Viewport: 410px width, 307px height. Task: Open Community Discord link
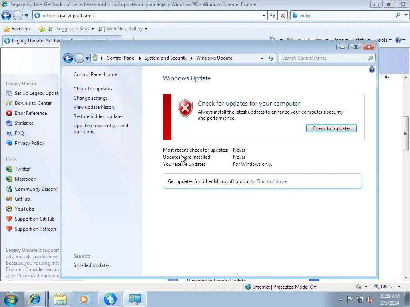[36, 189]
